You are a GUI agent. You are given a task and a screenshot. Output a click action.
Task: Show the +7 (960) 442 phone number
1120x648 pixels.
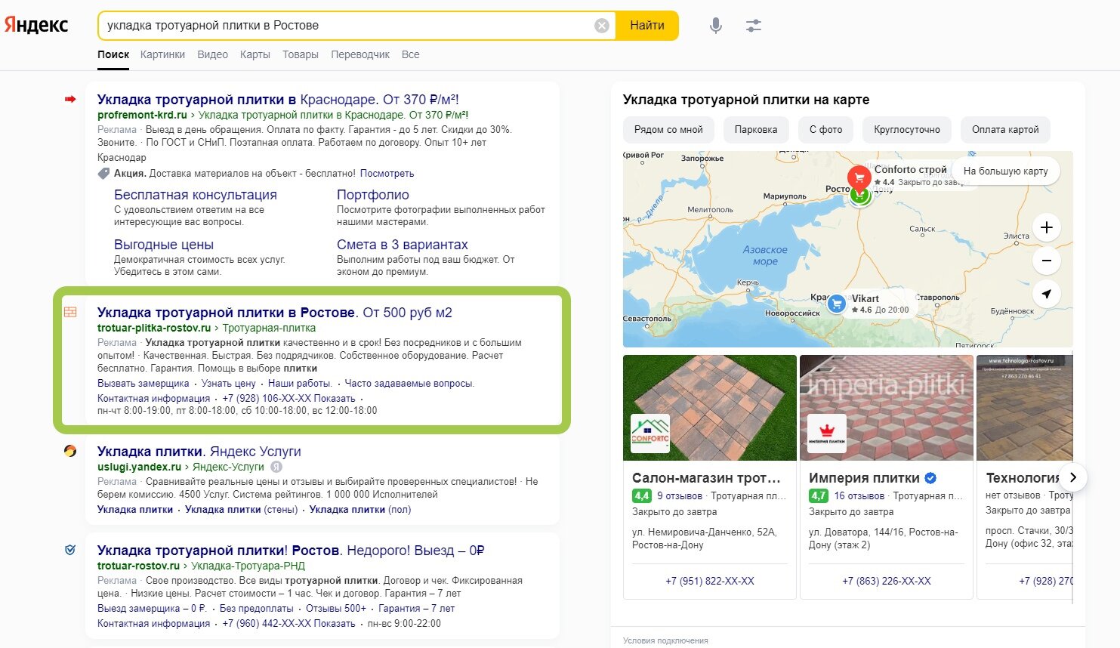click(x=288, y=624)
